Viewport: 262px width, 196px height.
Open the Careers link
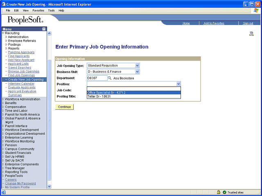click(11, 180)
